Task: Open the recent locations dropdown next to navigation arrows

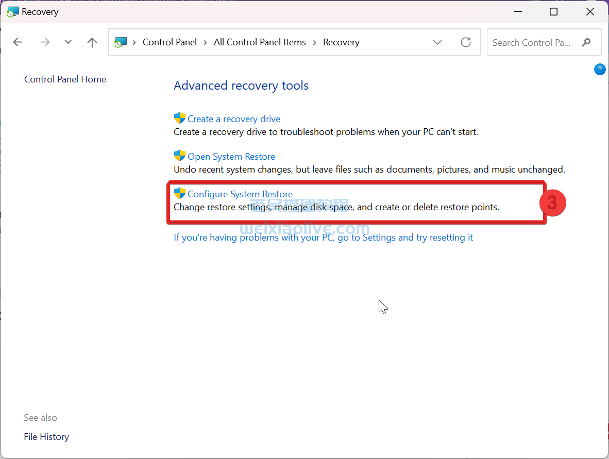Action: point(68,42)
